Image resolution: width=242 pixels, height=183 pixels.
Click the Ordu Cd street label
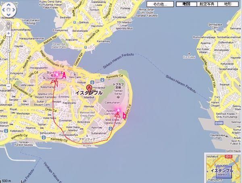[x=51, y=110]
